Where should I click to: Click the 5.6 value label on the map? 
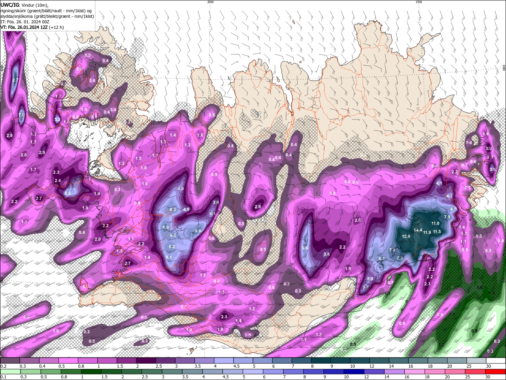[305, 248]
